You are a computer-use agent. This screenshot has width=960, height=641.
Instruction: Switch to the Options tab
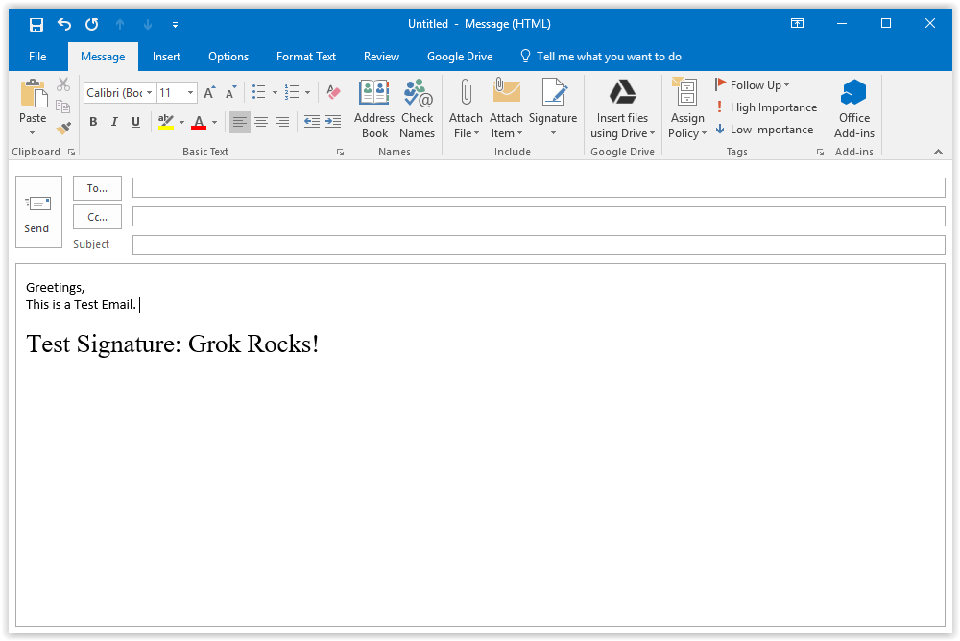(228, 57)
